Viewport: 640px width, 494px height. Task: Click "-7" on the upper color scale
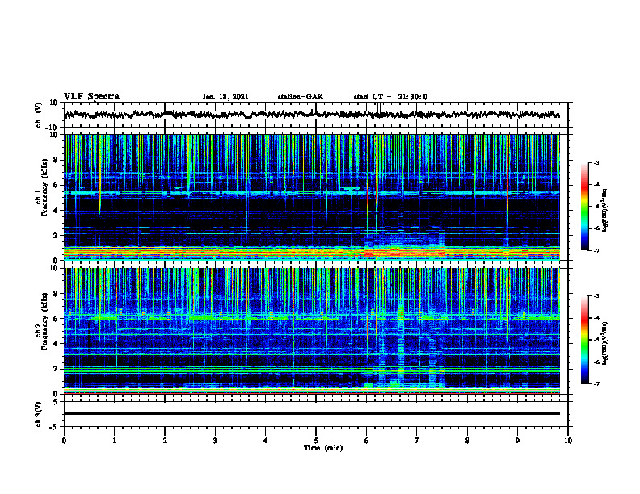(x=596, y=250)
